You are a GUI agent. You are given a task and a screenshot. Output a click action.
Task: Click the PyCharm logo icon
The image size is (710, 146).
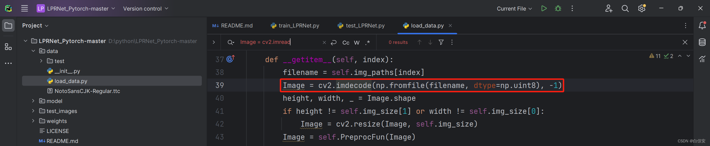click(x=8, y=8)
